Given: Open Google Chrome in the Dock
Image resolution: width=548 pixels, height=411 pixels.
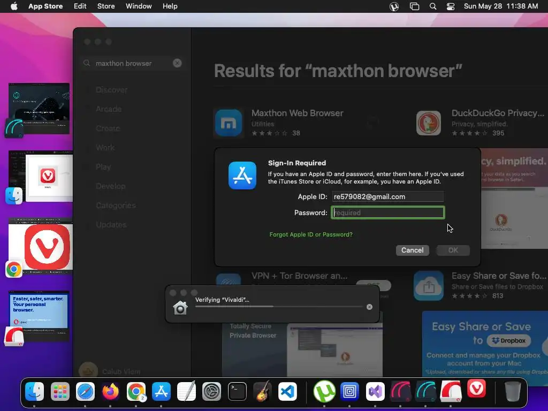Looking at the screenshot, I should click(x=136, y=391).
